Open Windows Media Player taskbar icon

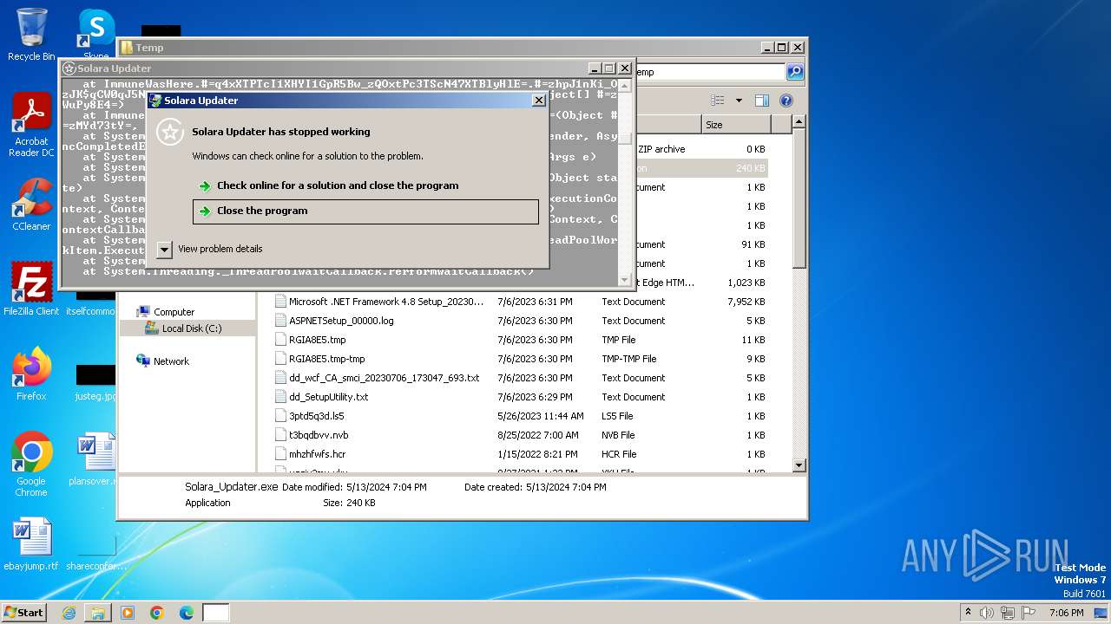tap(128, 613)
